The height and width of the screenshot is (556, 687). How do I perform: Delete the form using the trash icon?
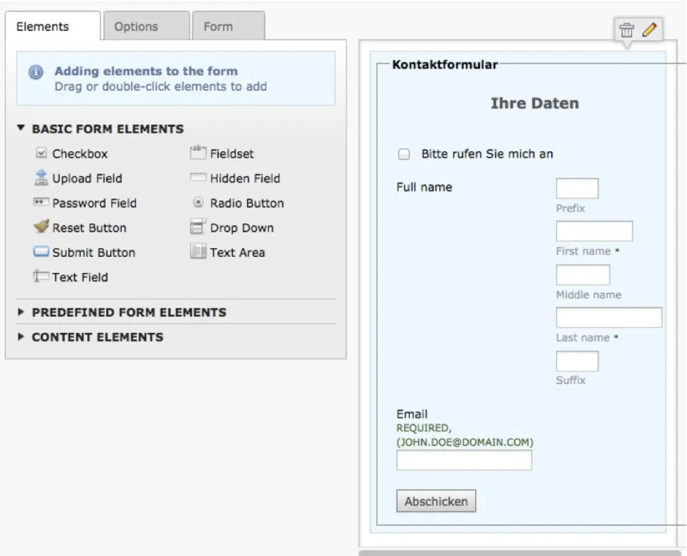[x=626, y=28]
